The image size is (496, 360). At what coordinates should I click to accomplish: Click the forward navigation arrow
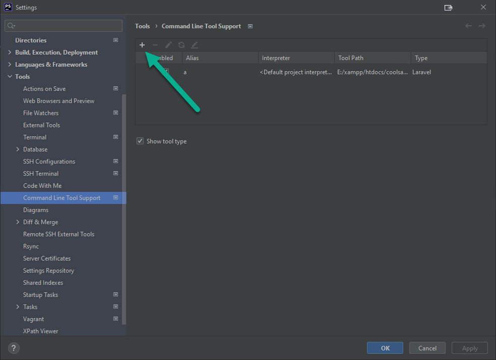[483, 26]
